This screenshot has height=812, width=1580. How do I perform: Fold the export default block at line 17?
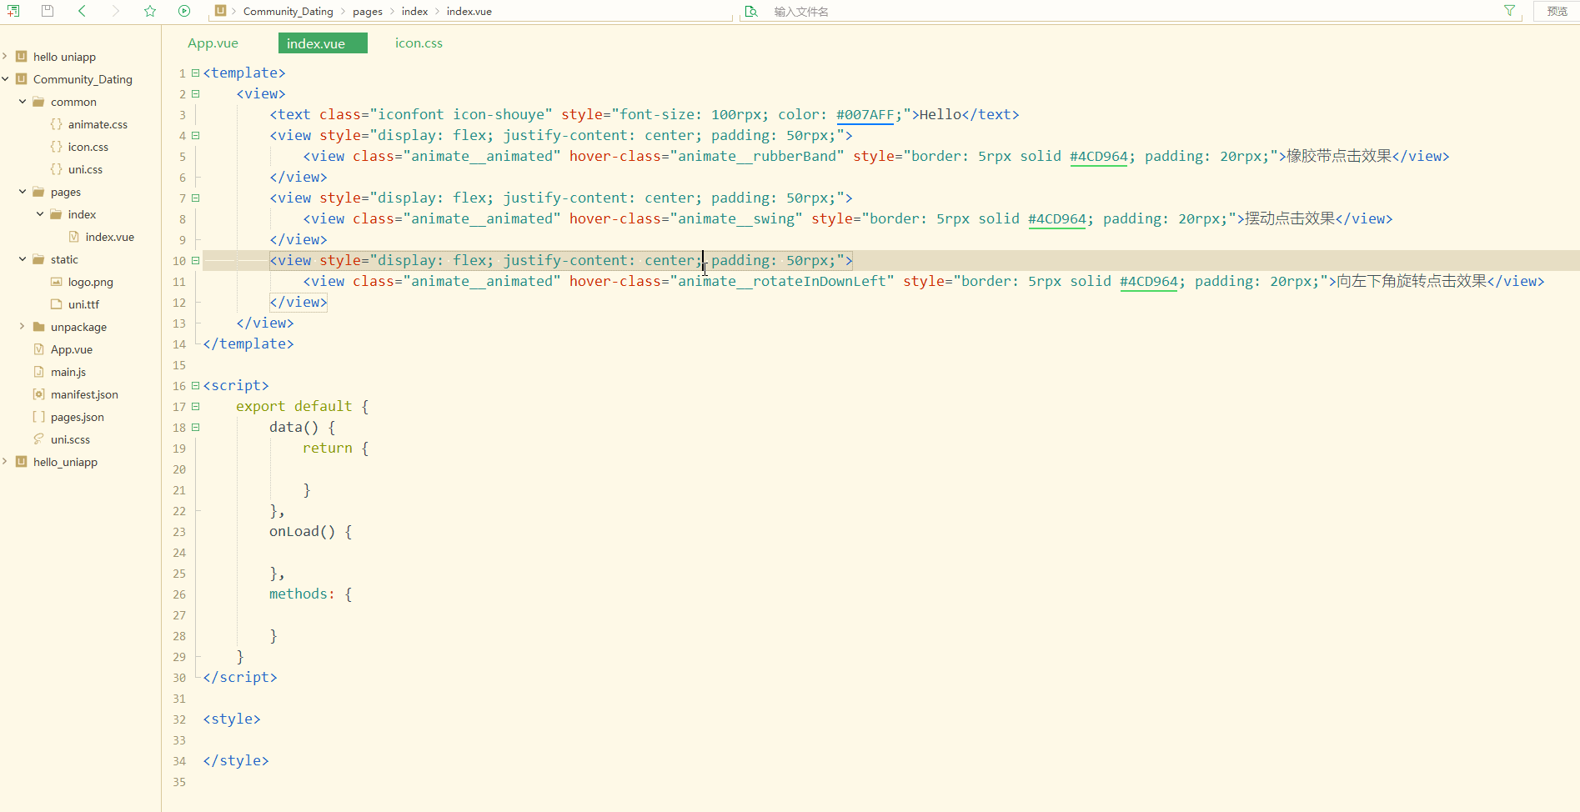click(x=196, y=407)
